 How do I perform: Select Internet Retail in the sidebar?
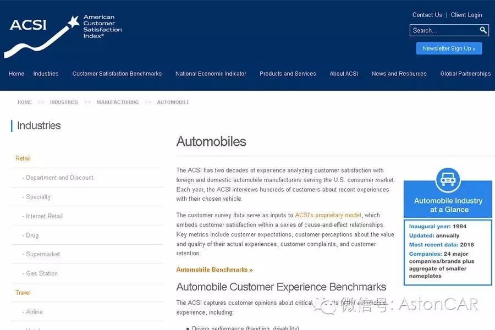[x=44, y=216]
